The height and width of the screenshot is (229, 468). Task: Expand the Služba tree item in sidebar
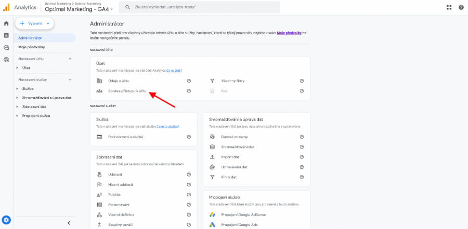(17, 89)
